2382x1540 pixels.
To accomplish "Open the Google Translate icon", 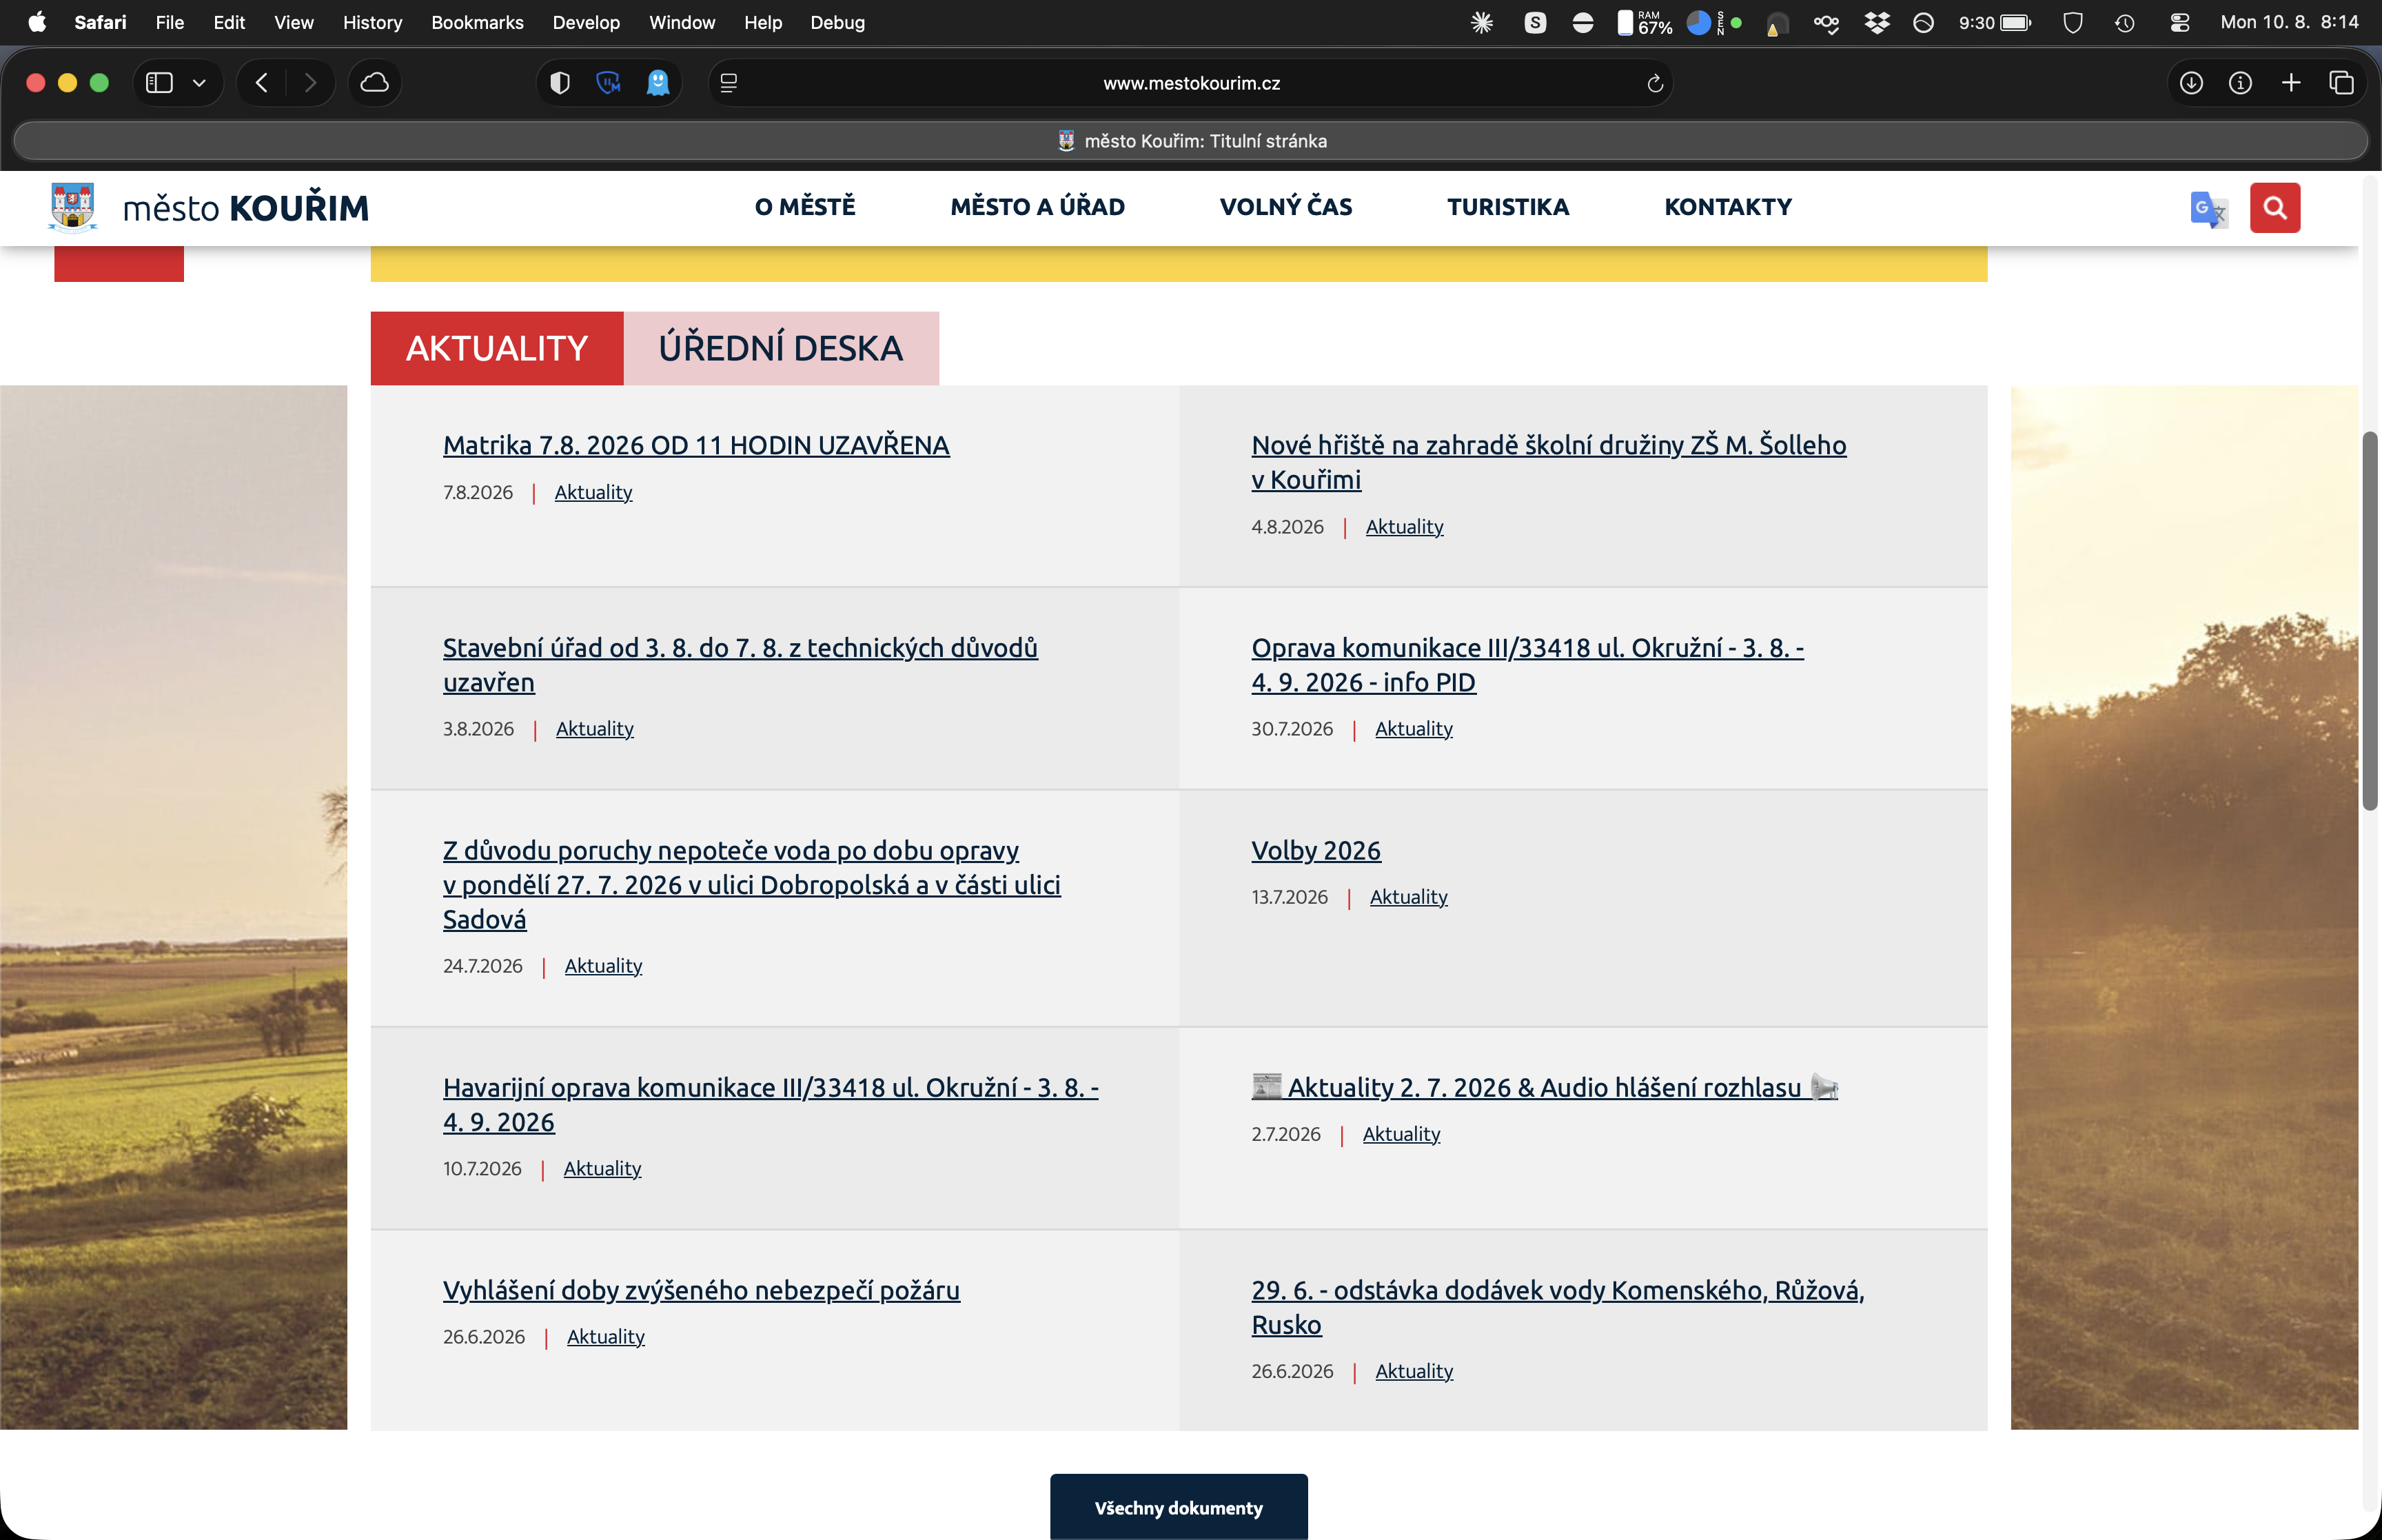I will [2208, 208].
